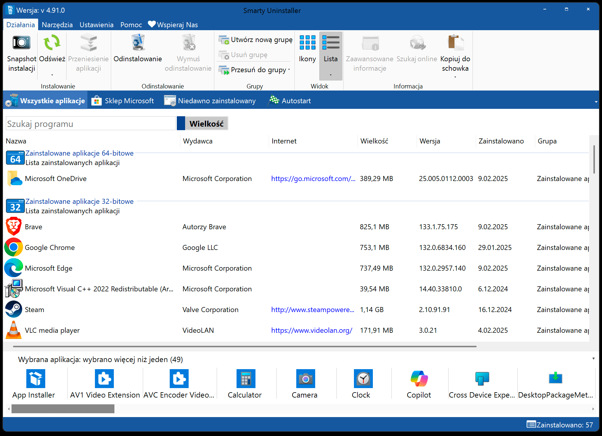
Task: Open the Ustawienia menu
Action: tap(96, 25)
